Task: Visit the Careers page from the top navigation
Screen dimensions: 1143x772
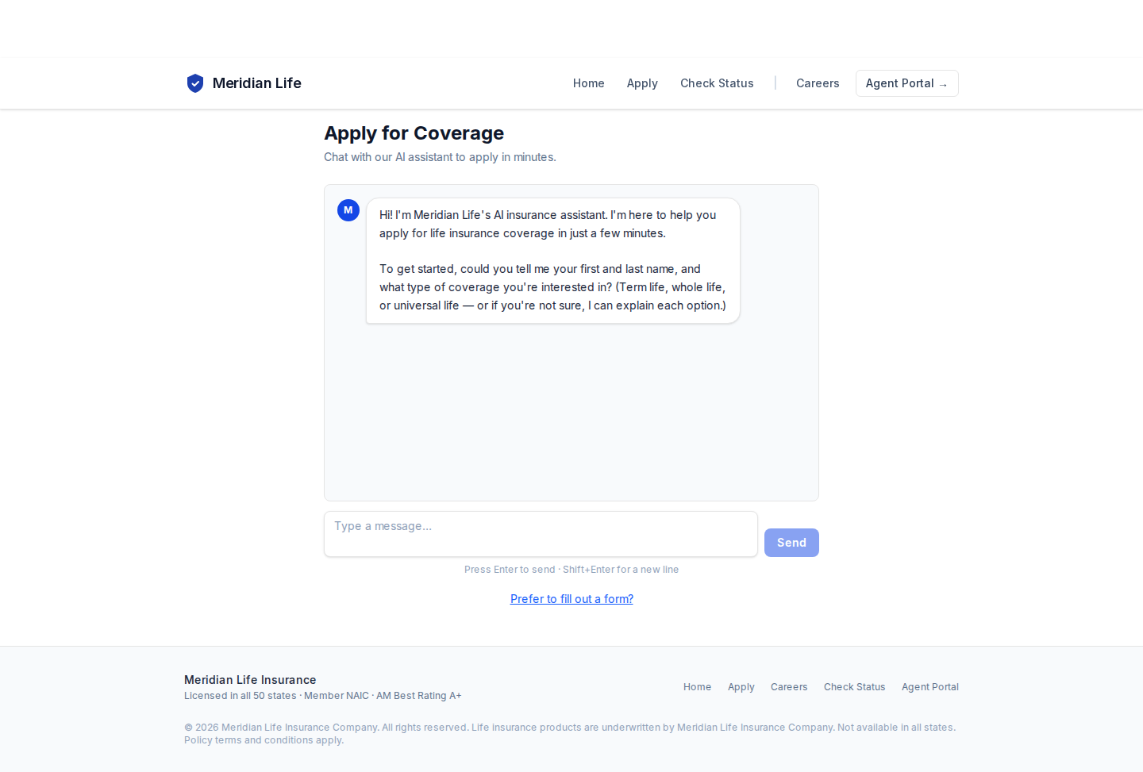Action: click(818, 83)
